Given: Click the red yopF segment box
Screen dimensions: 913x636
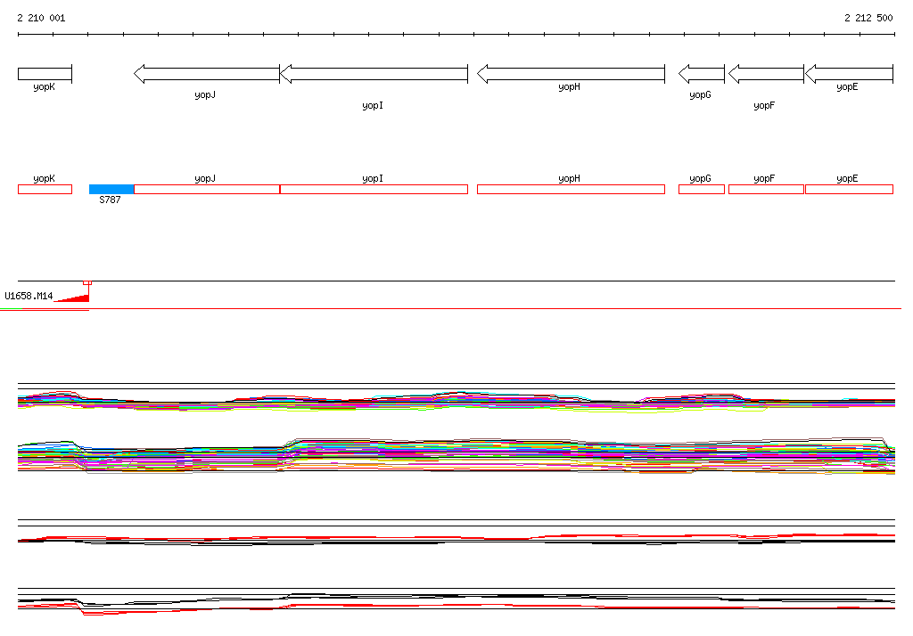Looking at the screenshot, I should [766, 189].
